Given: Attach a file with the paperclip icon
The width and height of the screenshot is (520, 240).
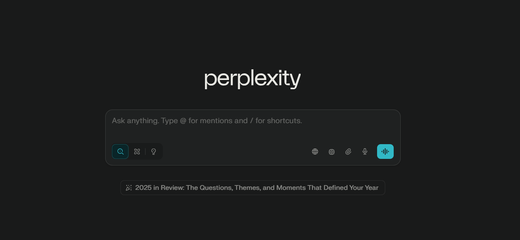Looking at the screenshot, I should pos(348,152).
